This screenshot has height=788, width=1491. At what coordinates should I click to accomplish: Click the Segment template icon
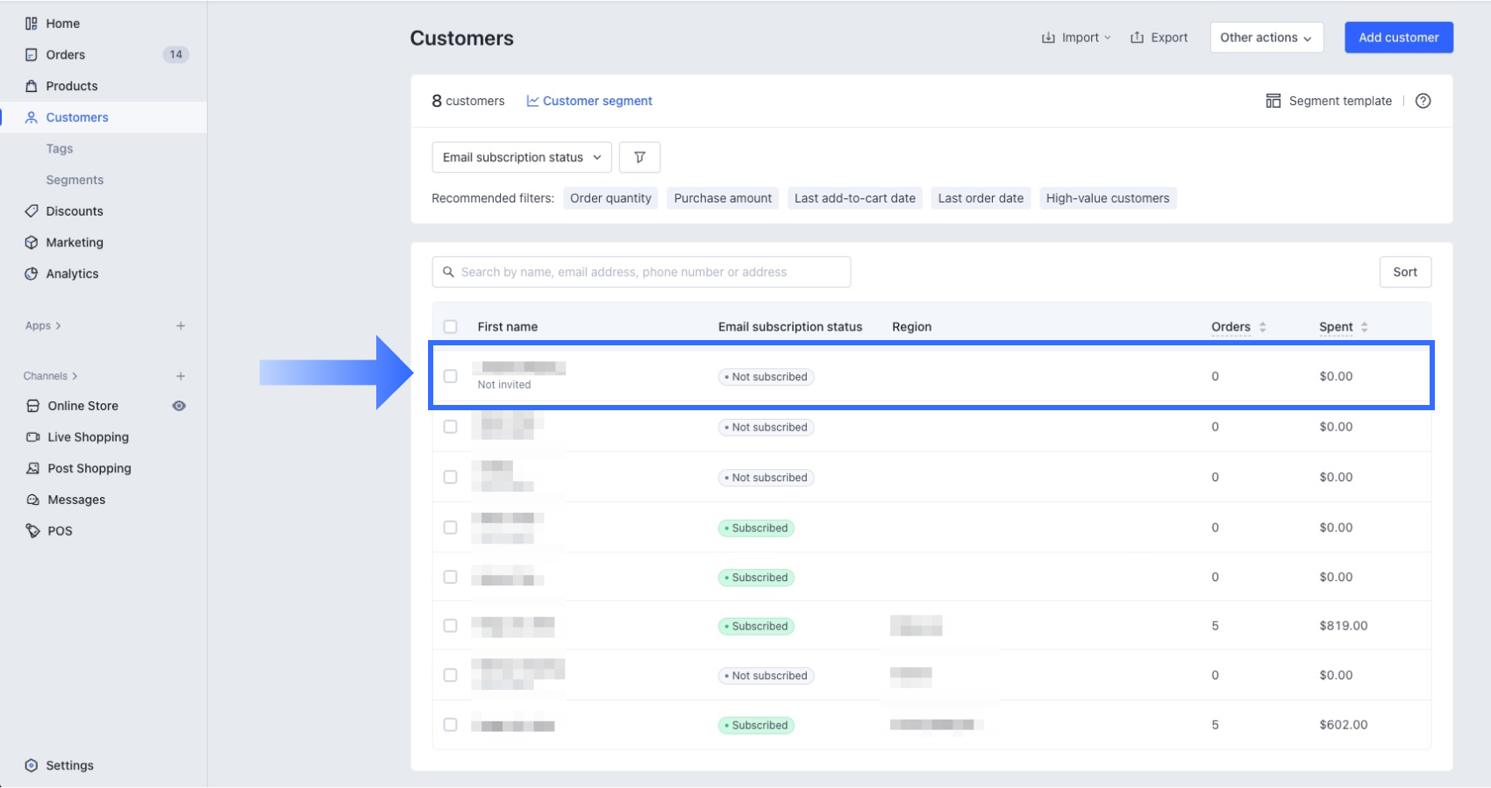(1273, 101)
